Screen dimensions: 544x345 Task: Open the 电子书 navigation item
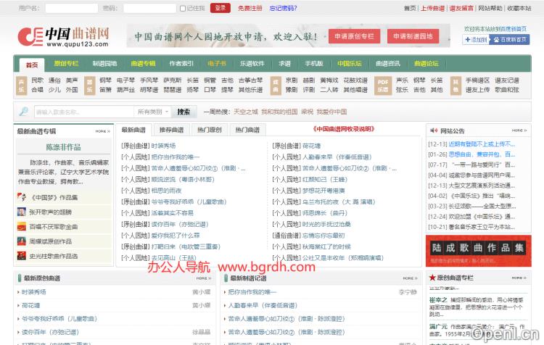217,64
